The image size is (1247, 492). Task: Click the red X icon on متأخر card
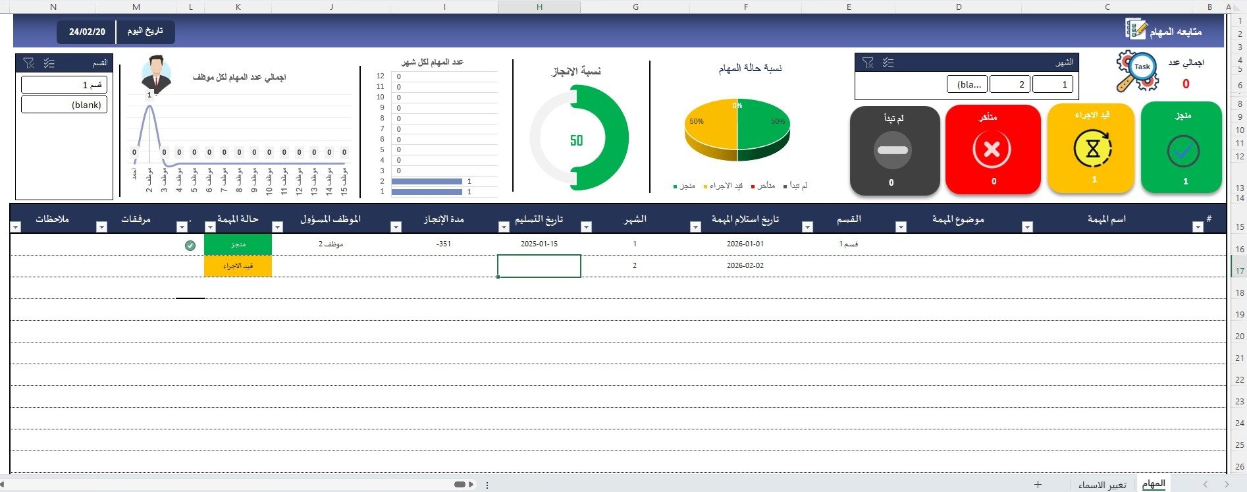(x=992, y=150)
